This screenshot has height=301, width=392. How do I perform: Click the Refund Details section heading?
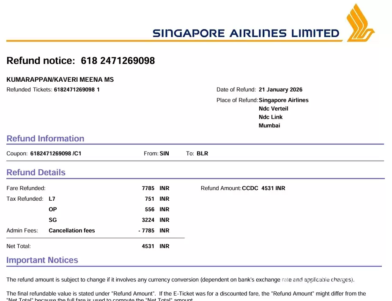36,173
